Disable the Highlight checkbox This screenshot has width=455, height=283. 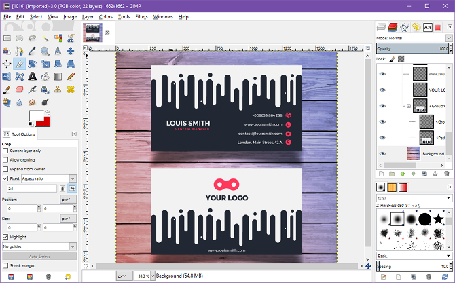coord(5,237)
